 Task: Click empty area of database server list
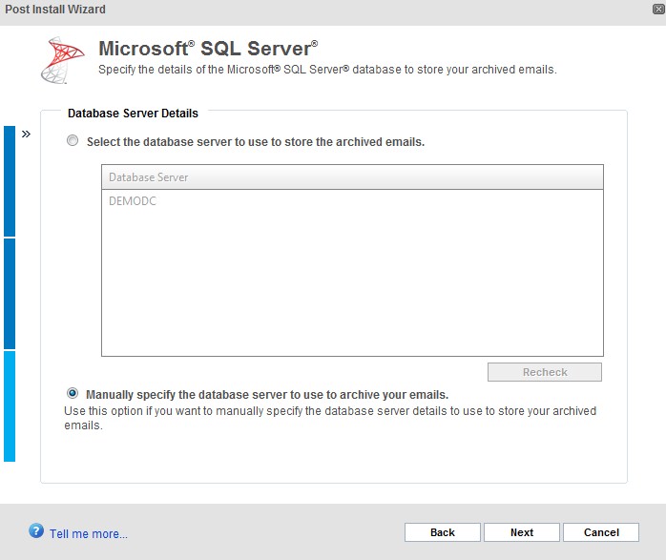pyautogui.click(x=352, y=282)
